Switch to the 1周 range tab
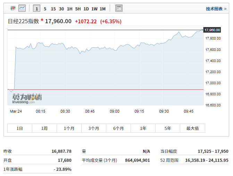Image resolution: width=233 pixels, height=176 pixels. point(44,128)
